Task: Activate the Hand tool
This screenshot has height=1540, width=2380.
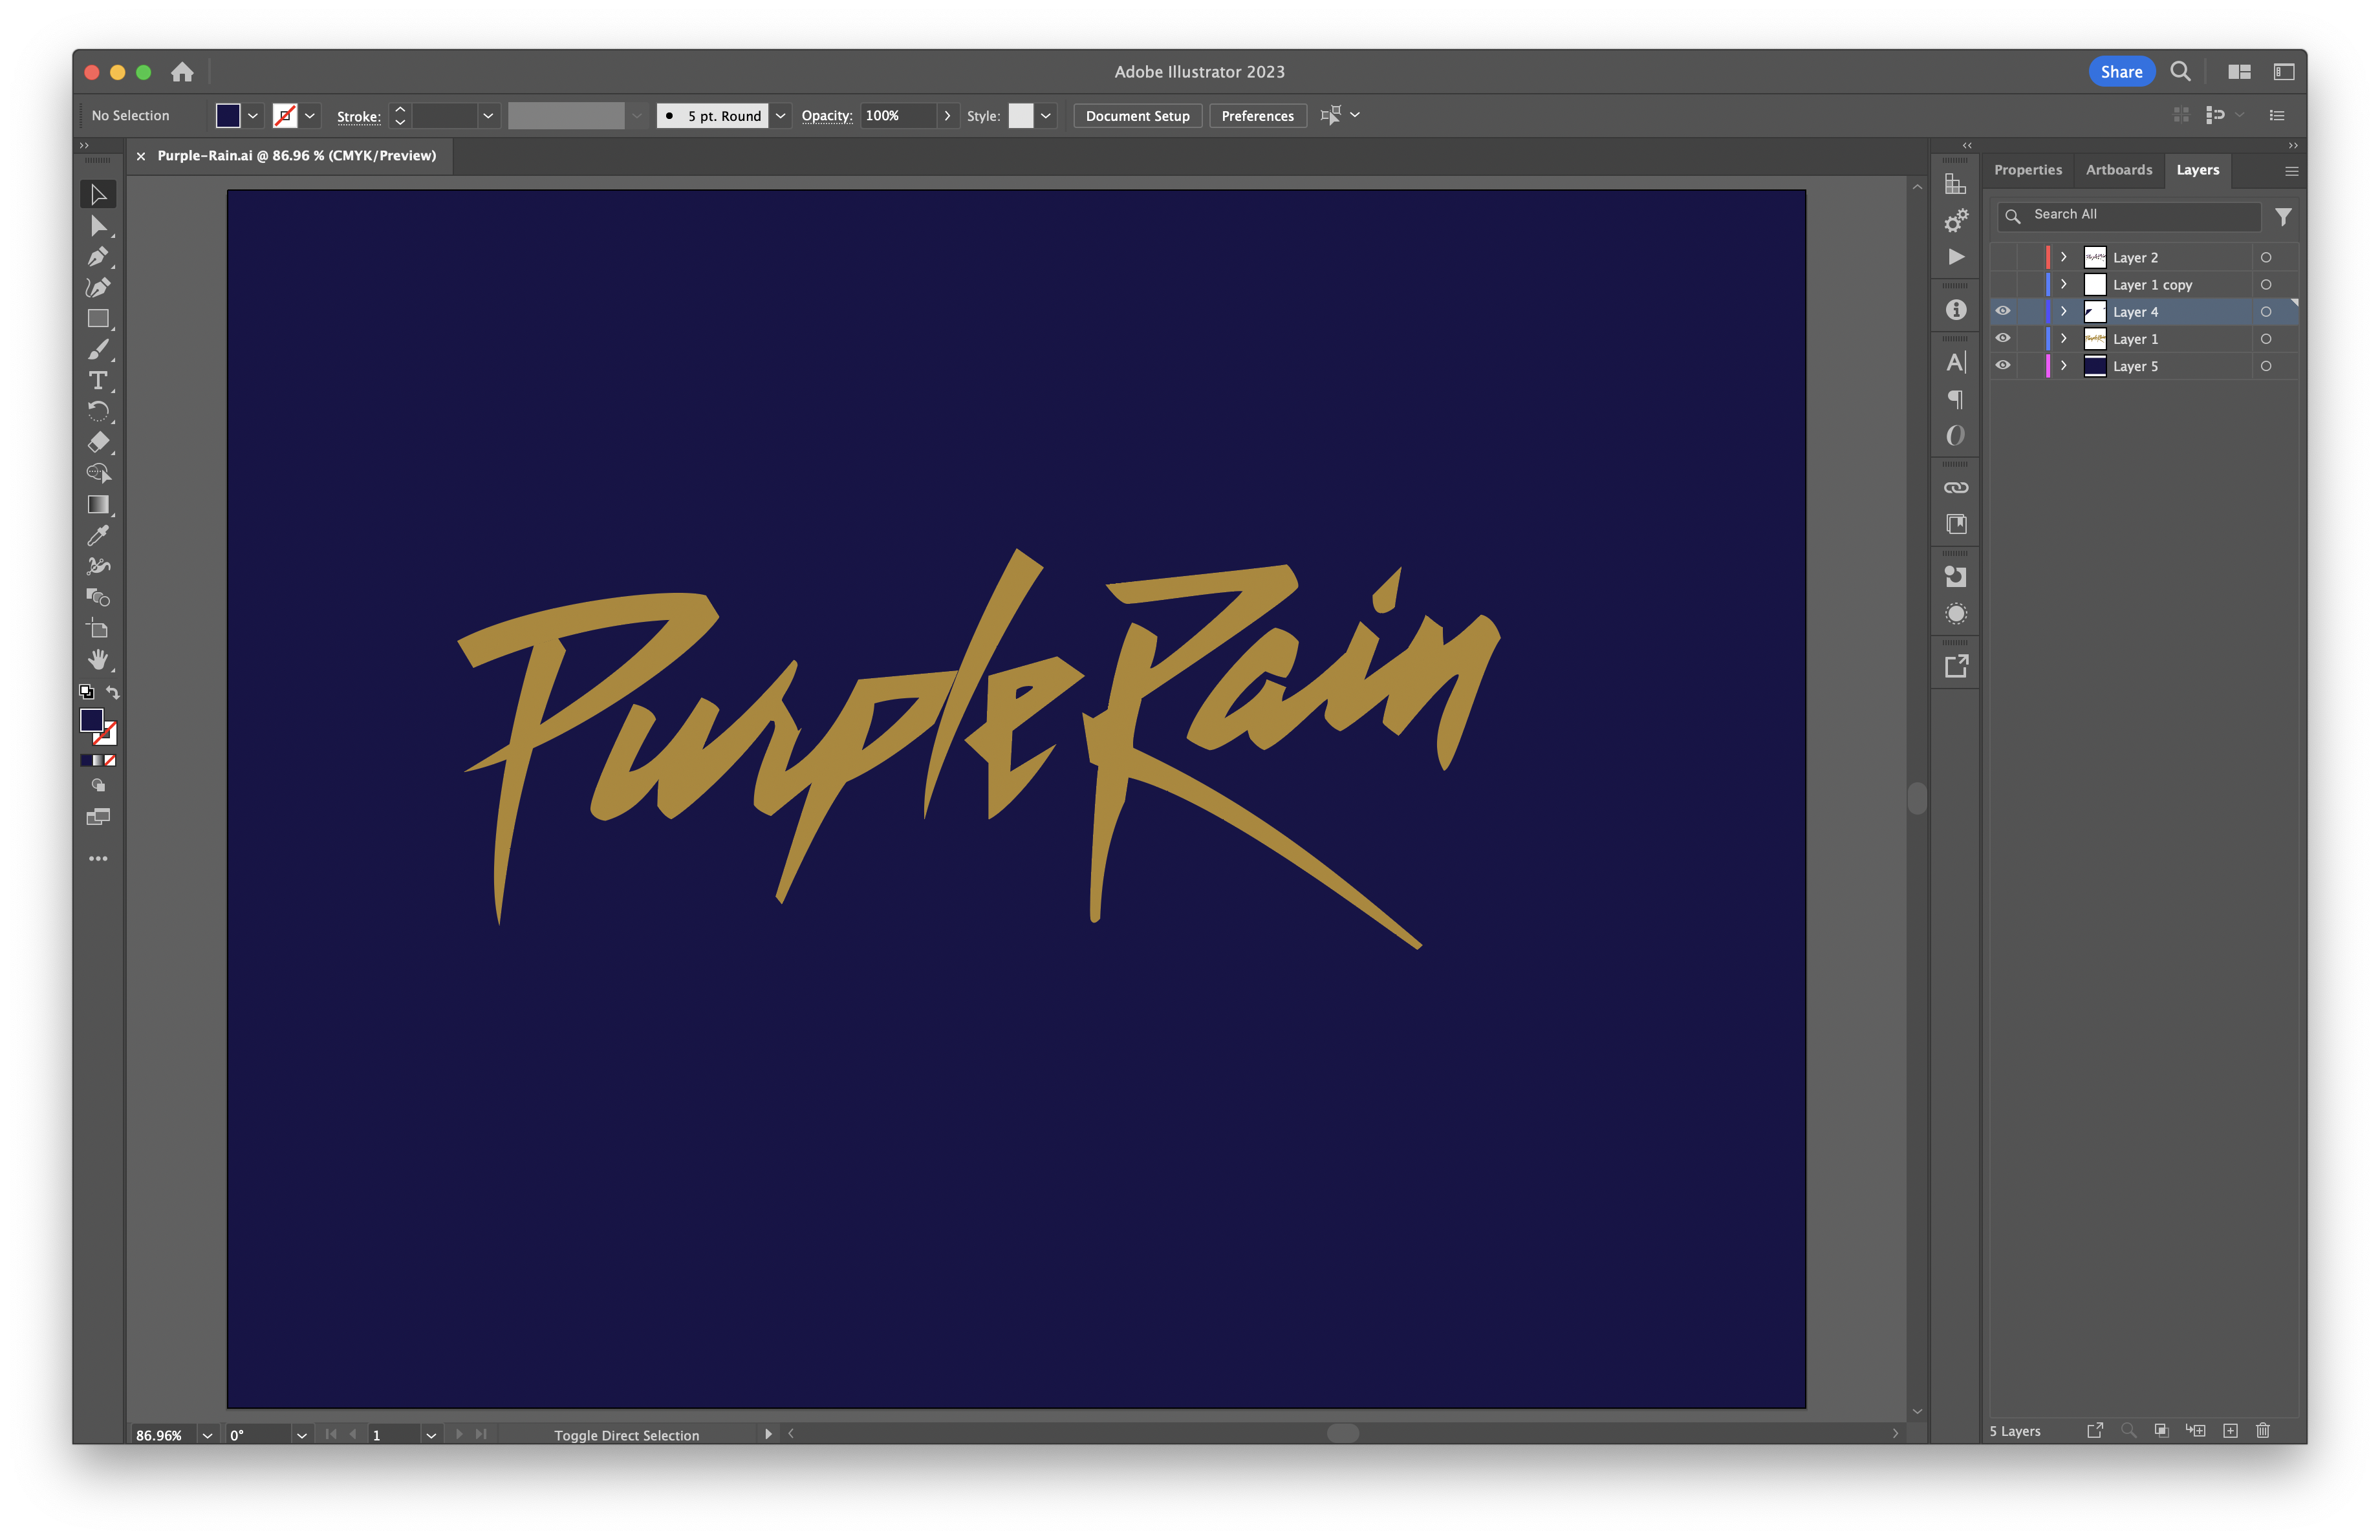Action: coord(98,659)
